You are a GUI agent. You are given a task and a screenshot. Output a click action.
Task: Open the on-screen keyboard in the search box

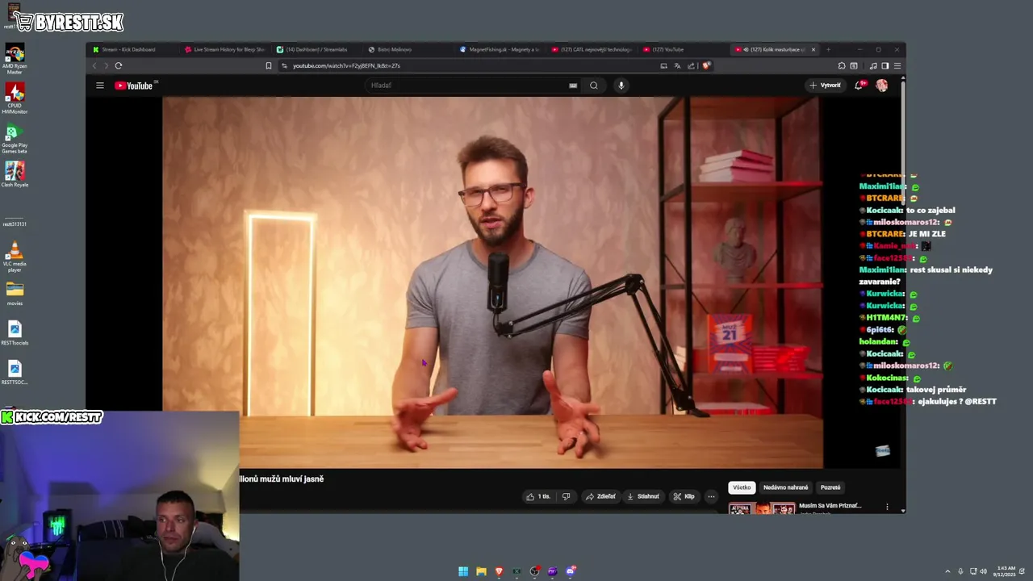tap(573, 86)
